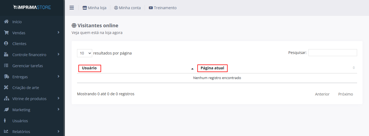Expand the Marketing submenu chevron
Viewport: 369px width, 136px height.
point(58,109)
